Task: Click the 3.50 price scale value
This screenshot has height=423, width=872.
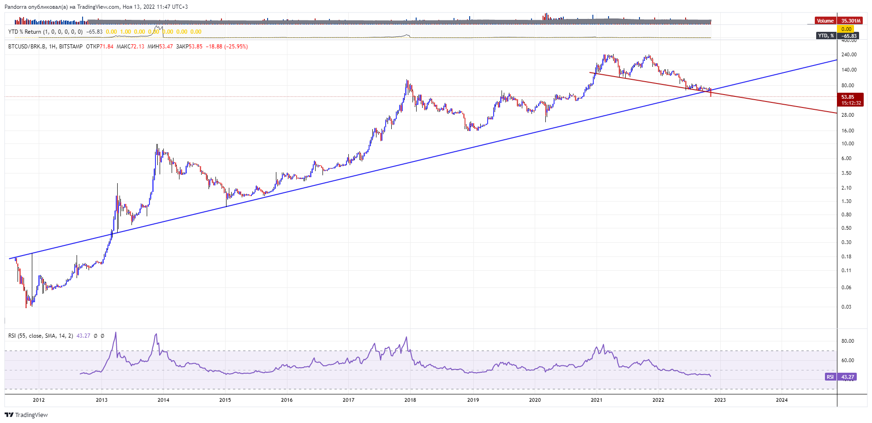Action: [x=846, y=173]
